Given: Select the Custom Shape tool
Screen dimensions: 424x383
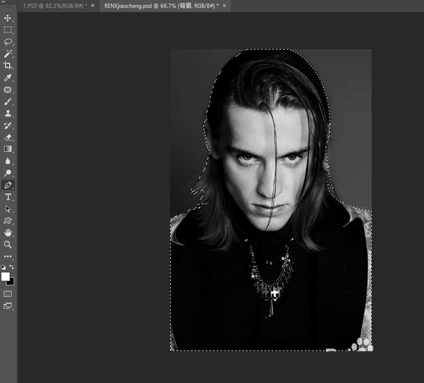Looking at the screenshot, I should click(x=7, y=221).
